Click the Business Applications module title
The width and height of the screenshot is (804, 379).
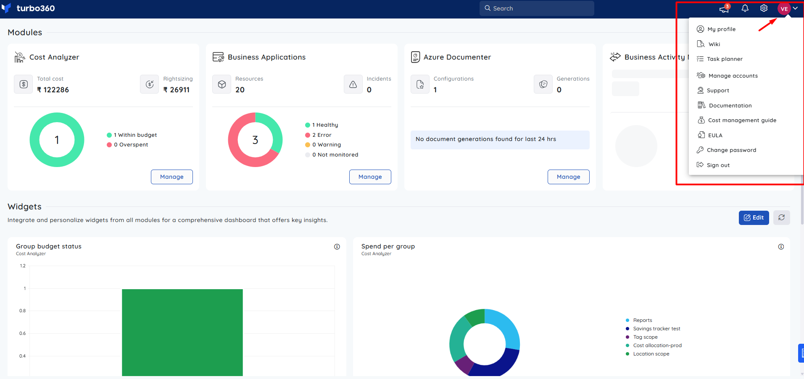point(266,57)
